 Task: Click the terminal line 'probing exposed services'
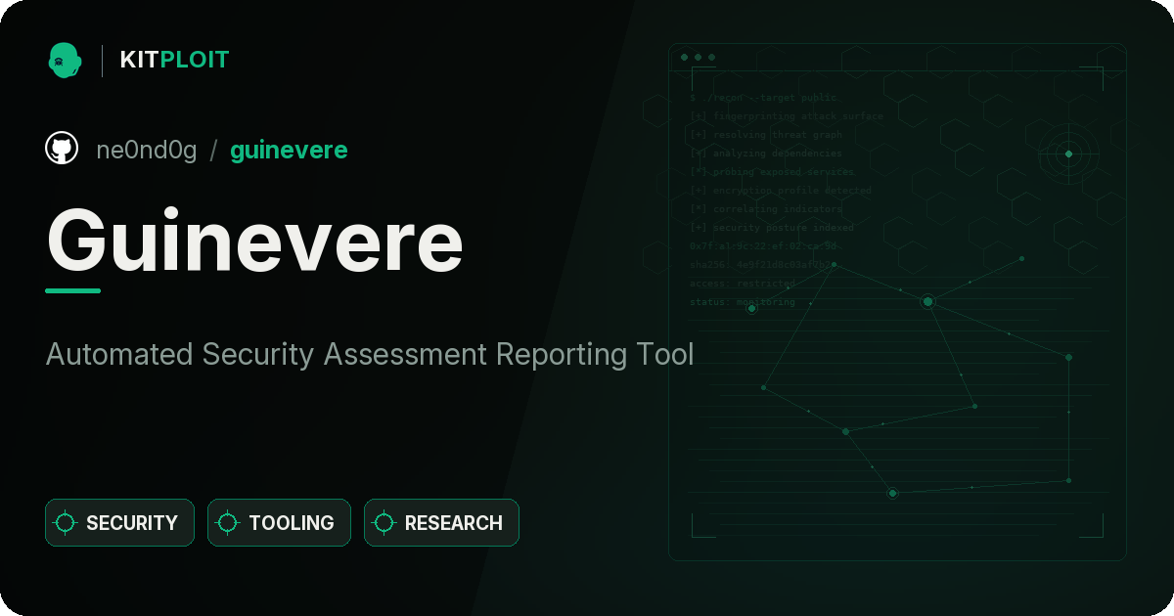tap(772, 172)
